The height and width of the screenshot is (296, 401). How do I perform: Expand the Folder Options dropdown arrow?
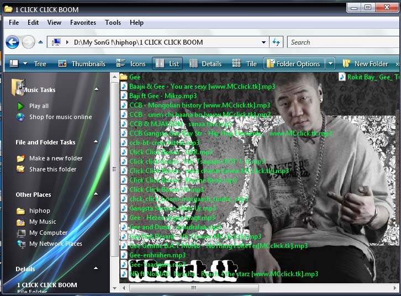330,63
